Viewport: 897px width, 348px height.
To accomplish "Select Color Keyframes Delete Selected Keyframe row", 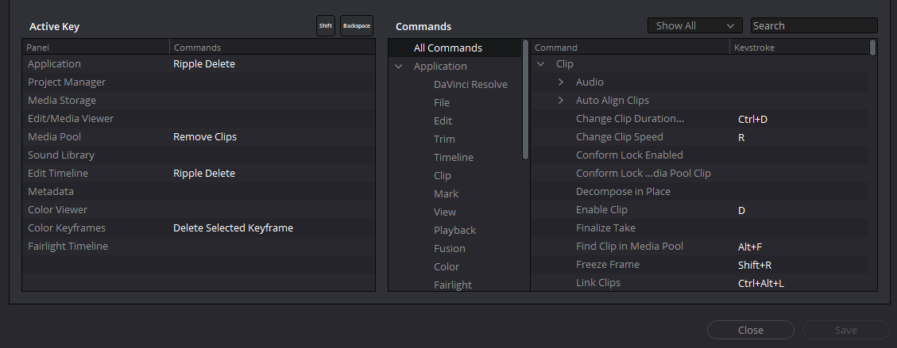I will (x=199, y=228).
